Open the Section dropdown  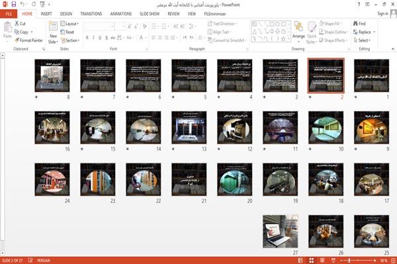coord(70,40)
